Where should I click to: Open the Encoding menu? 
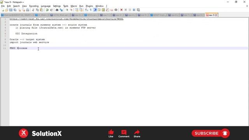click(x=34, y=6)
